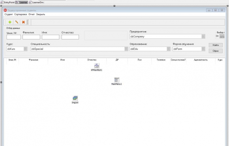Expand the cbCompany dropdown
Screen dimensions: 229x146
point(203,36)
